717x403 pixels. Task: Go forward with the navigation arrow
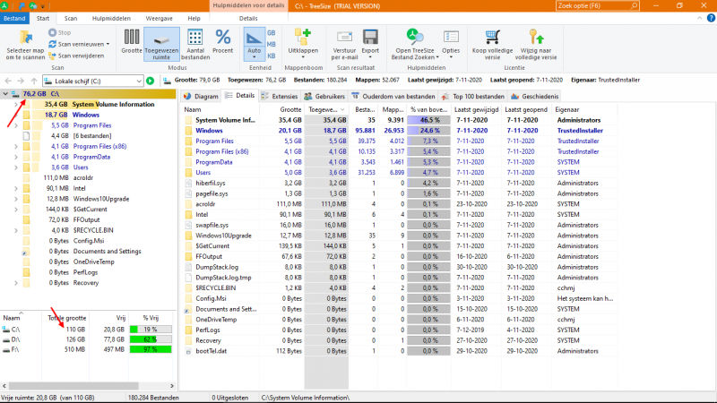coord(20,81)
